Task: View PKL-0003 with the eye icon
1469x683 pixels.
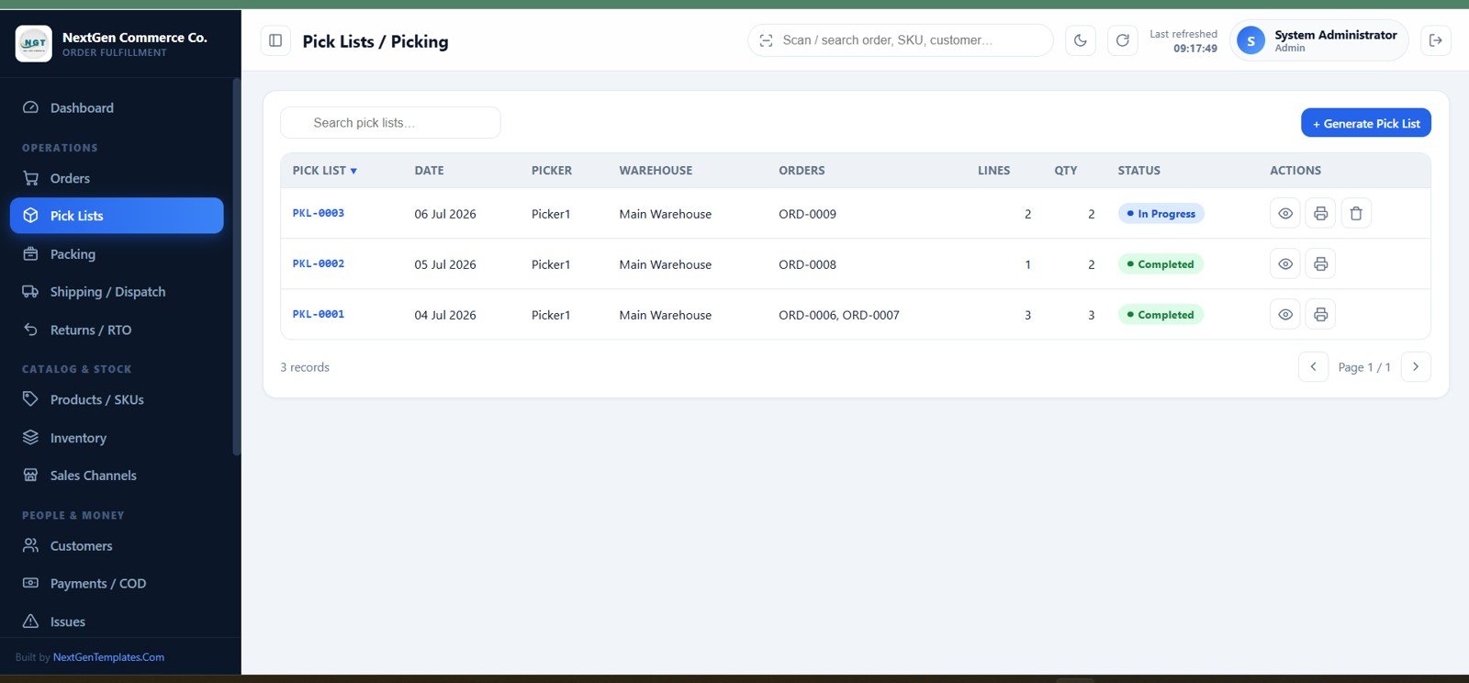Action: 1285,213
